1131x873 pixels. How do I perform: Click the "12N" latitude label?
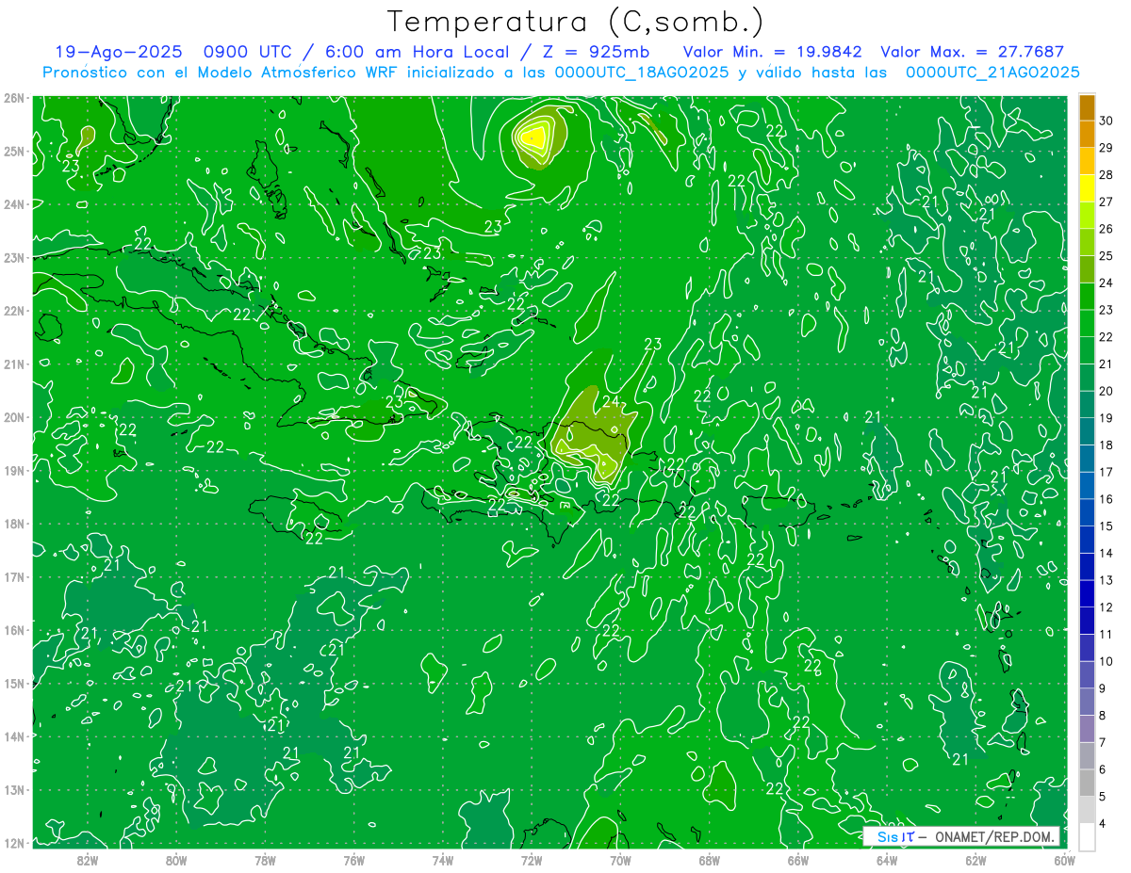coord(14,843)
